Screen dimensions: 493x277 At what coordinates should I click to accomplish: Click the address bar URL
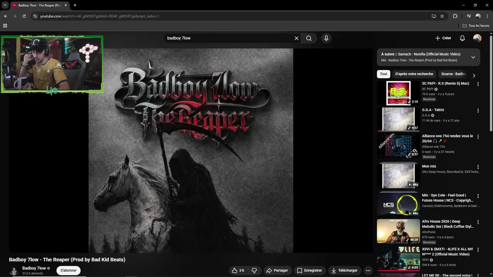point(100,16)
